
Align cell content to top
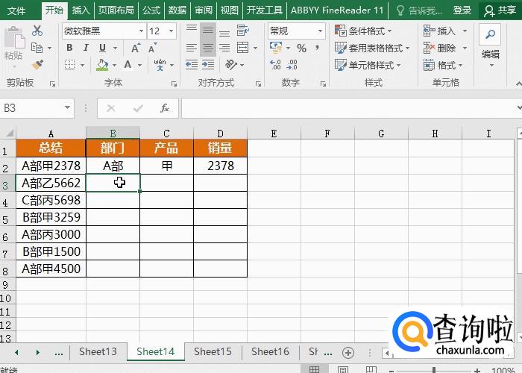(192, 28)
